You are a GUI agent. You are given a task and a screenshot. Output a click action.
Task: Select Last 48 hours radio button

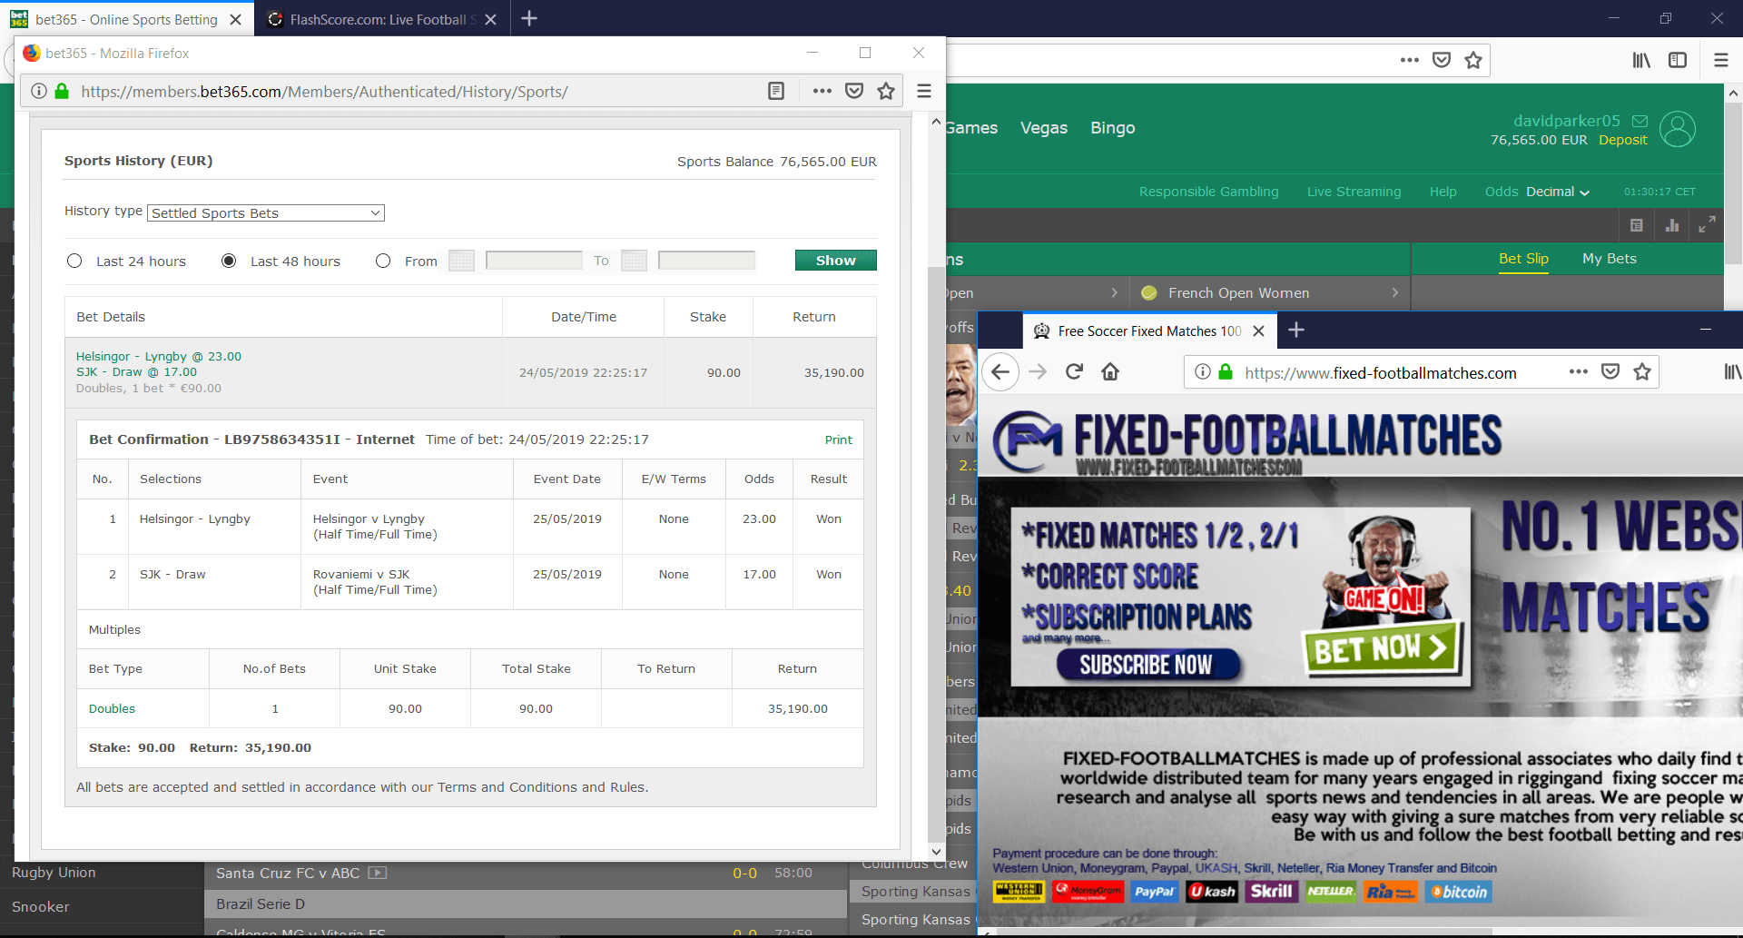[229, 261]
